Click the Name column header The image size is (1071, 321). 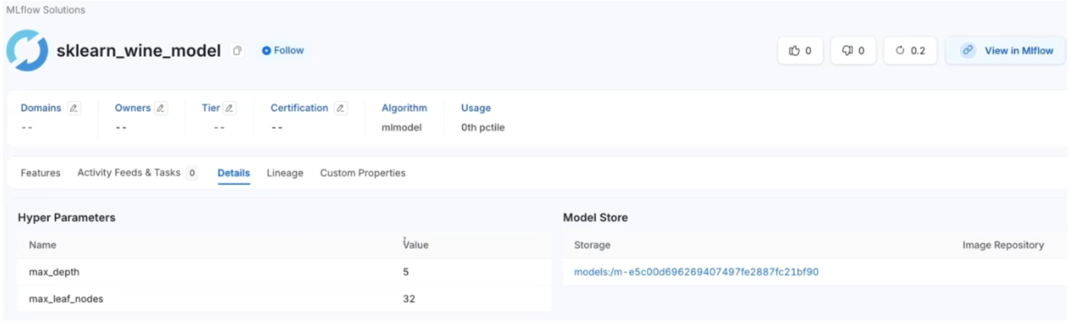pyautogui.click(x=42, y=245)
